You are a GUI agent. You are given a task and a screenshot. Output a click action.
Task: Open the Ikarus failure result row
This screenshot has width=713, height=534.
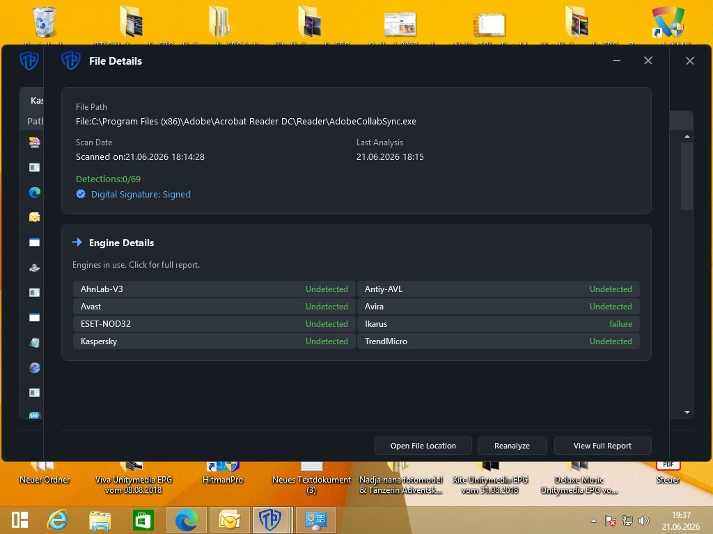point(499,324)
